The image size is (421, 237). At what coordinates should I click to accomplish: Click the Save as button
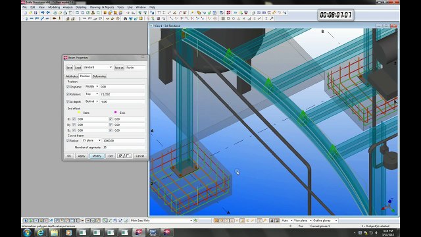tap(119, 68)
